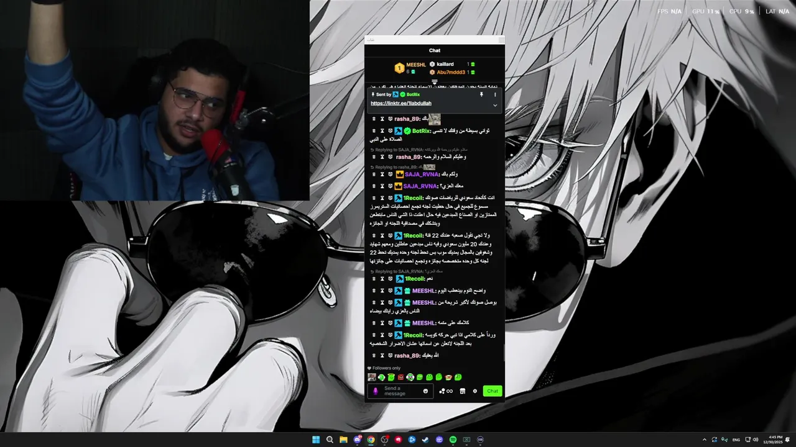The height and width of the screenshot is (447, 796).
Task: Click the Replying to rasha_89 reference
Action: pyautogui.click(x=402, y=167)
